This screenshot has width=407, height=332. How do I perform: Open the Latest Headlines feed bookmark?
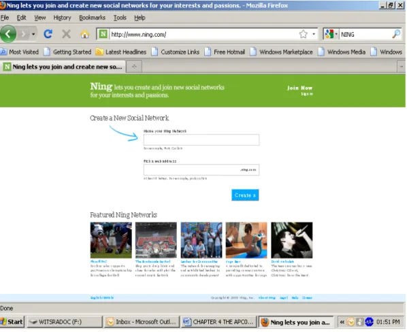(x=121, y=52)
